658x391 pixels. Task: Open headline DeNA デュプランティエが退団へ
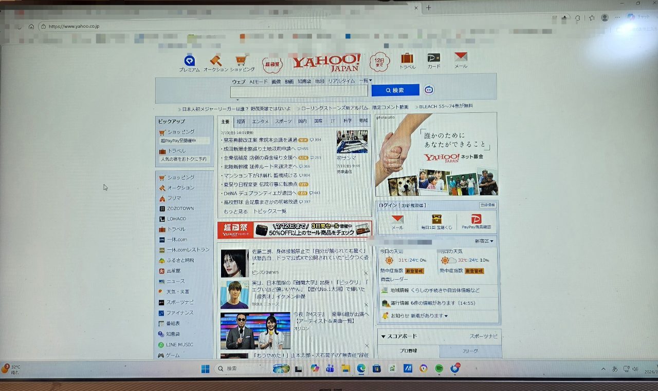[260, 193]
